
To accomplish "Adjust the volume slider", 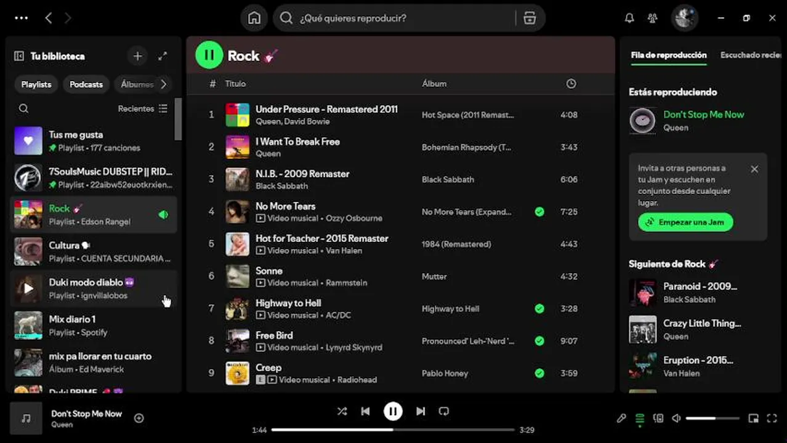I will (x=712, y=418).
